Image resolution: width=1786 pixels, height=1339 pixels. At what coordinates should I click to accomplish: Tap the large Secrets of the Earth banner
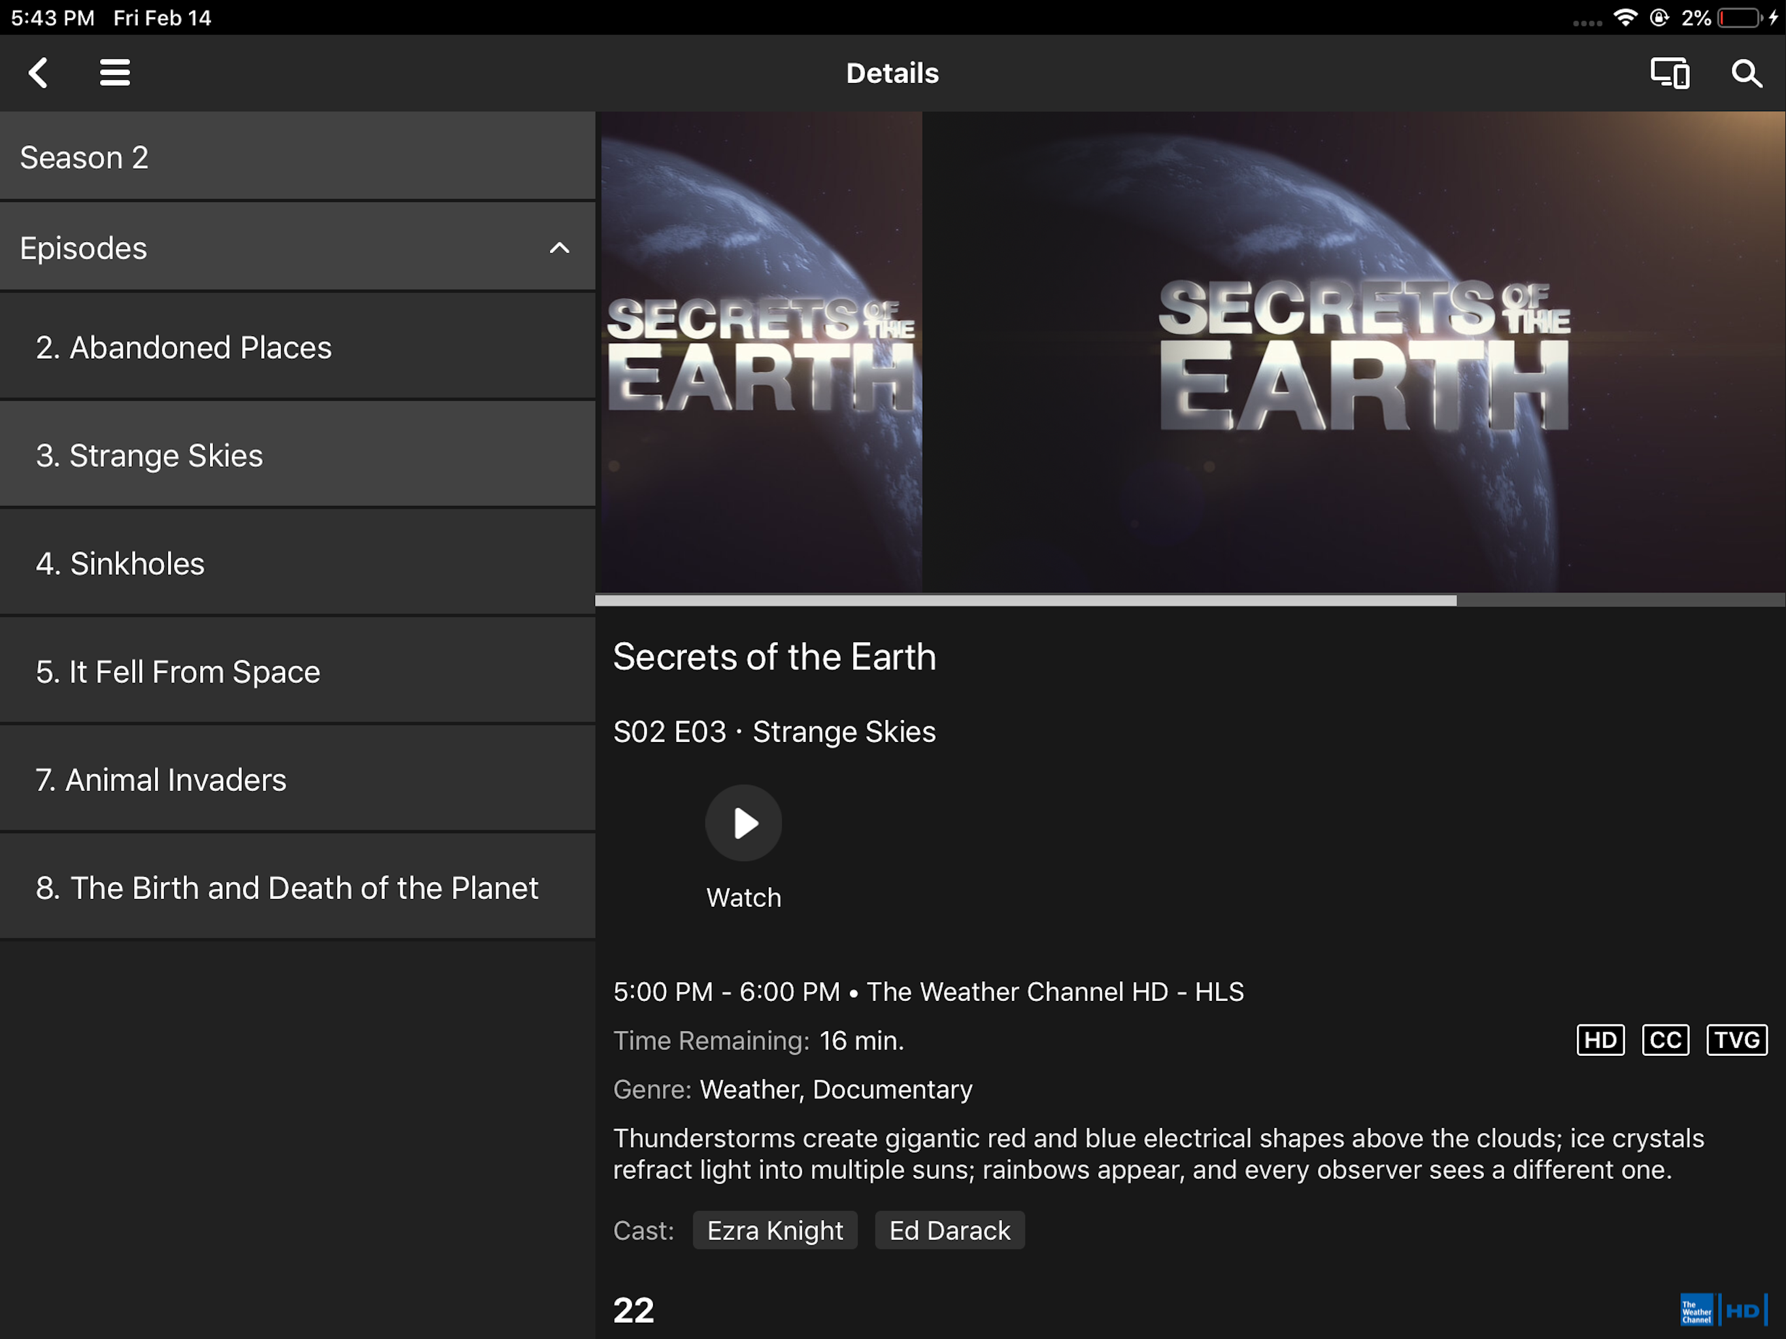(1354, 352)
